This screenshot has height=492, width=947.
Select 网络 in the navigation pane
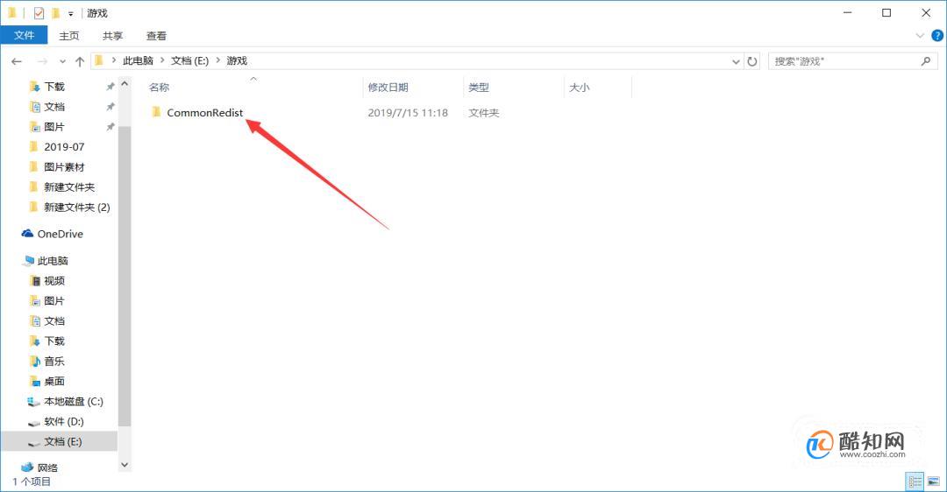pos(47,467)
